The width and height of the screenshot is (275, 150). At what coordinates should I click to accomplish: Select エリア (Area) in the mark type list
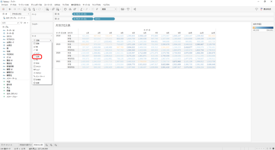coord(42,53)
